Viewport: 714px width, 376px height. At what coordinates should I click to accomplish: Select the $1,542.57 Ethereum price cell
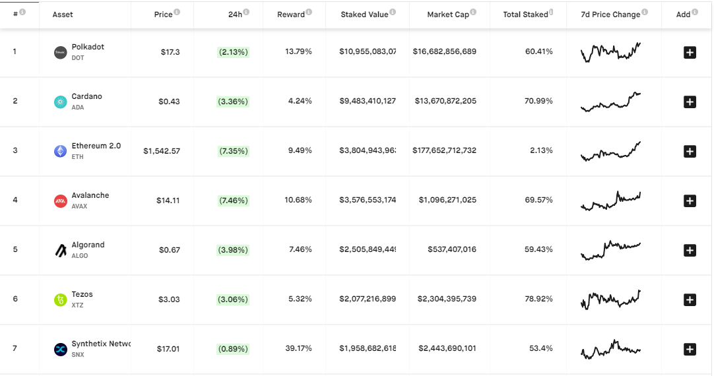(x=162, y=151)
